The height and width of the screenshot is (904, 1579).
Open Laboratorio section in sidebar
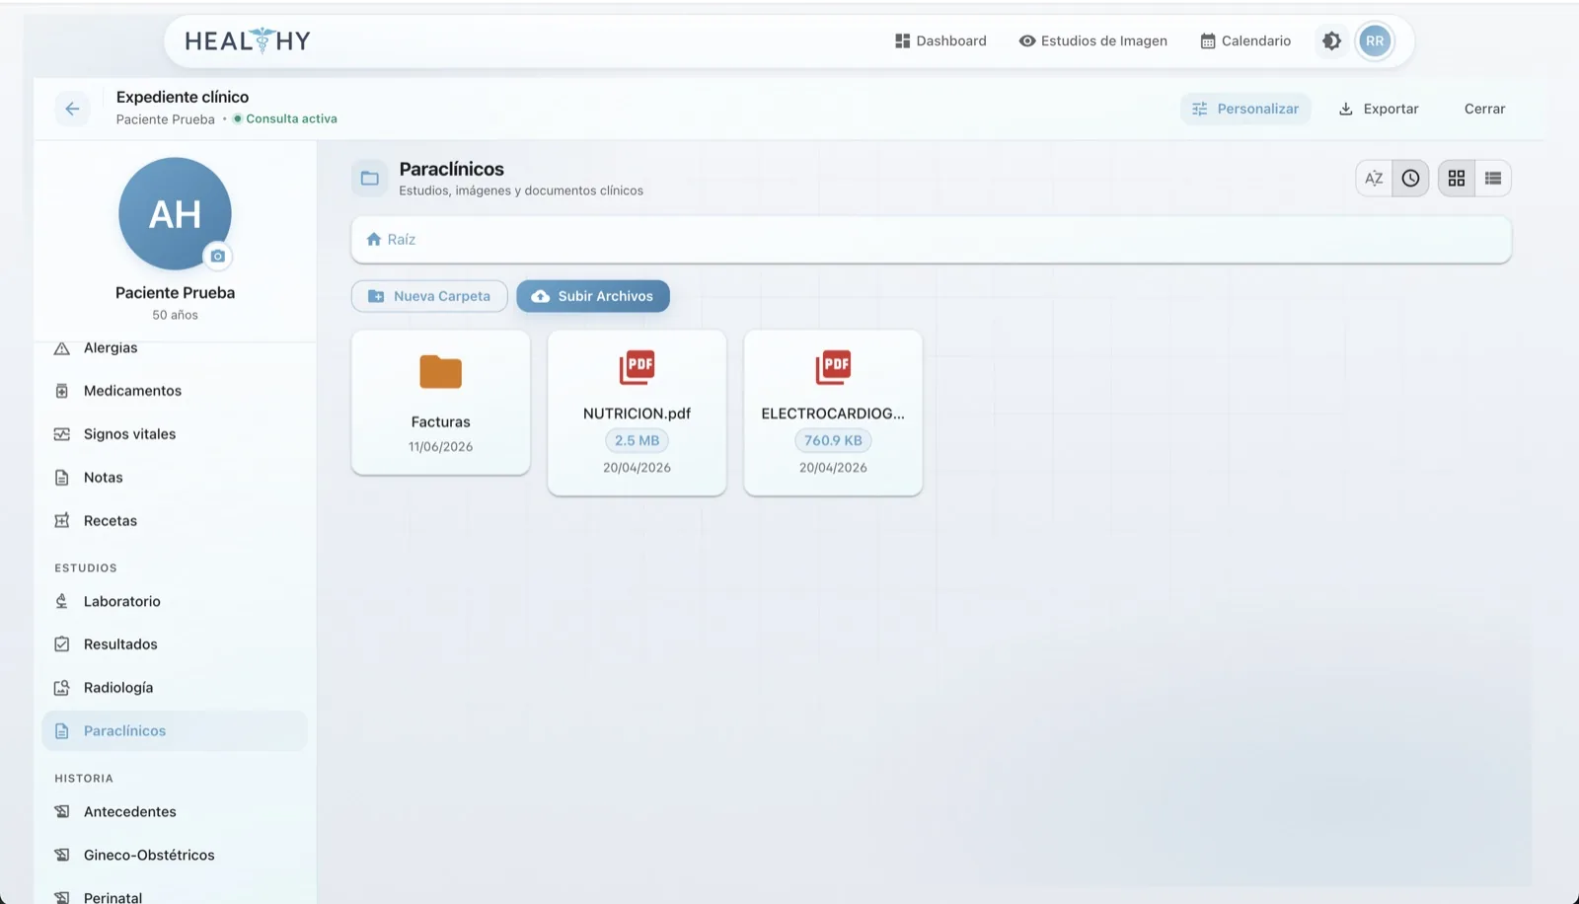[x=175, y=601]
